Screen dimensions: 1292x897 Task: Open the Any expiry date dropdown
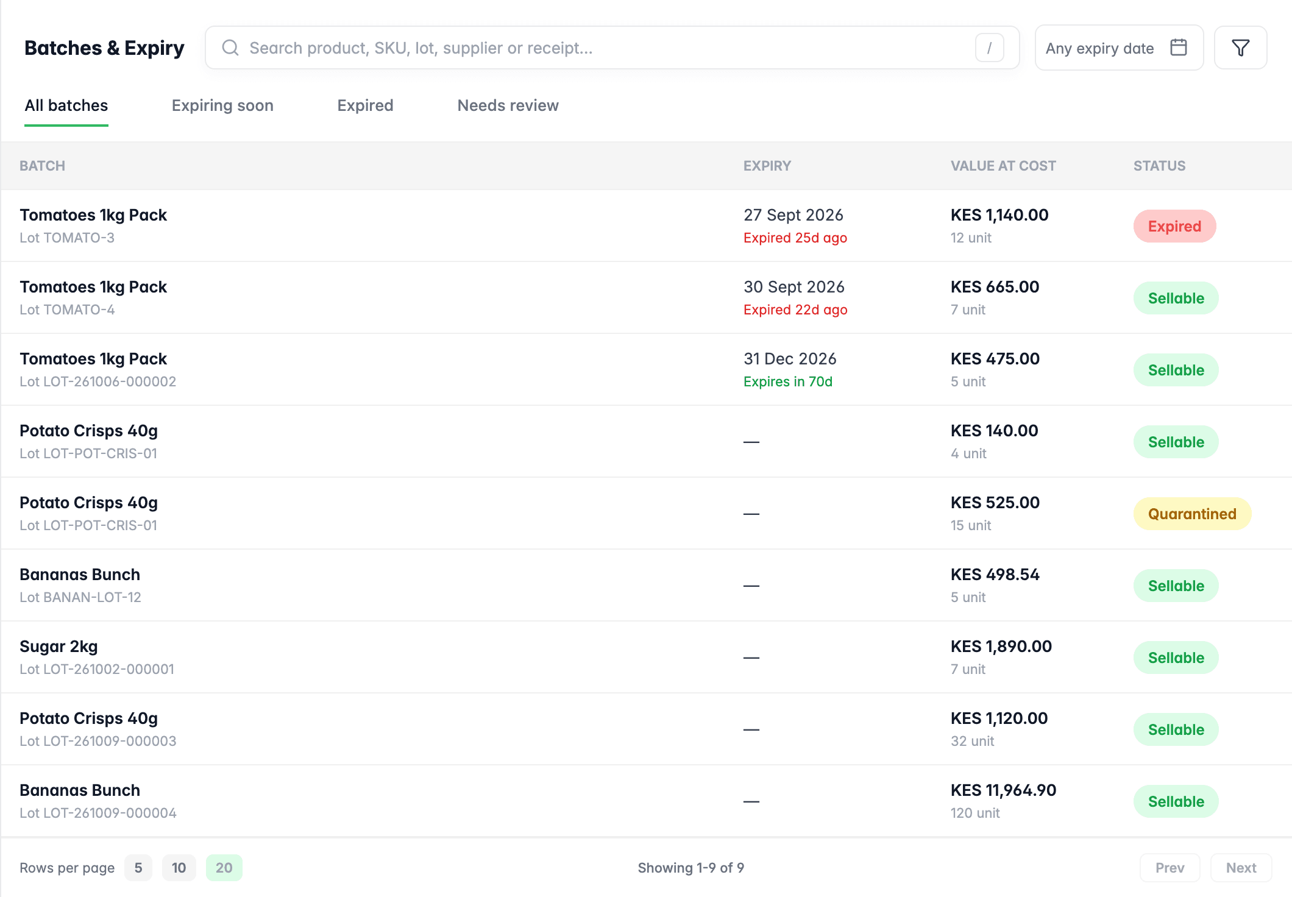tap(1119, 48)
